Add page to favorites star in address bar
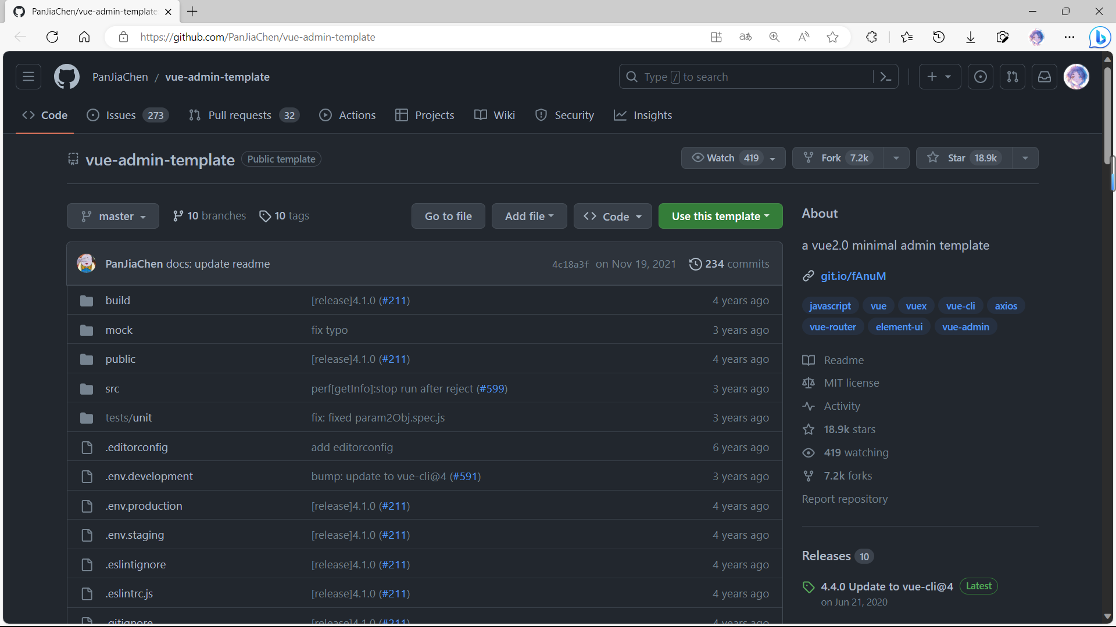 [x=832, y=37]
